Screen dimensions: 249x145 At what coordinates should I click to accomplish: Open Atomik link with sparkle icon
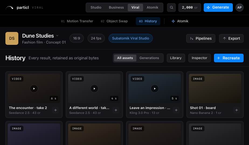pos(180,21)
